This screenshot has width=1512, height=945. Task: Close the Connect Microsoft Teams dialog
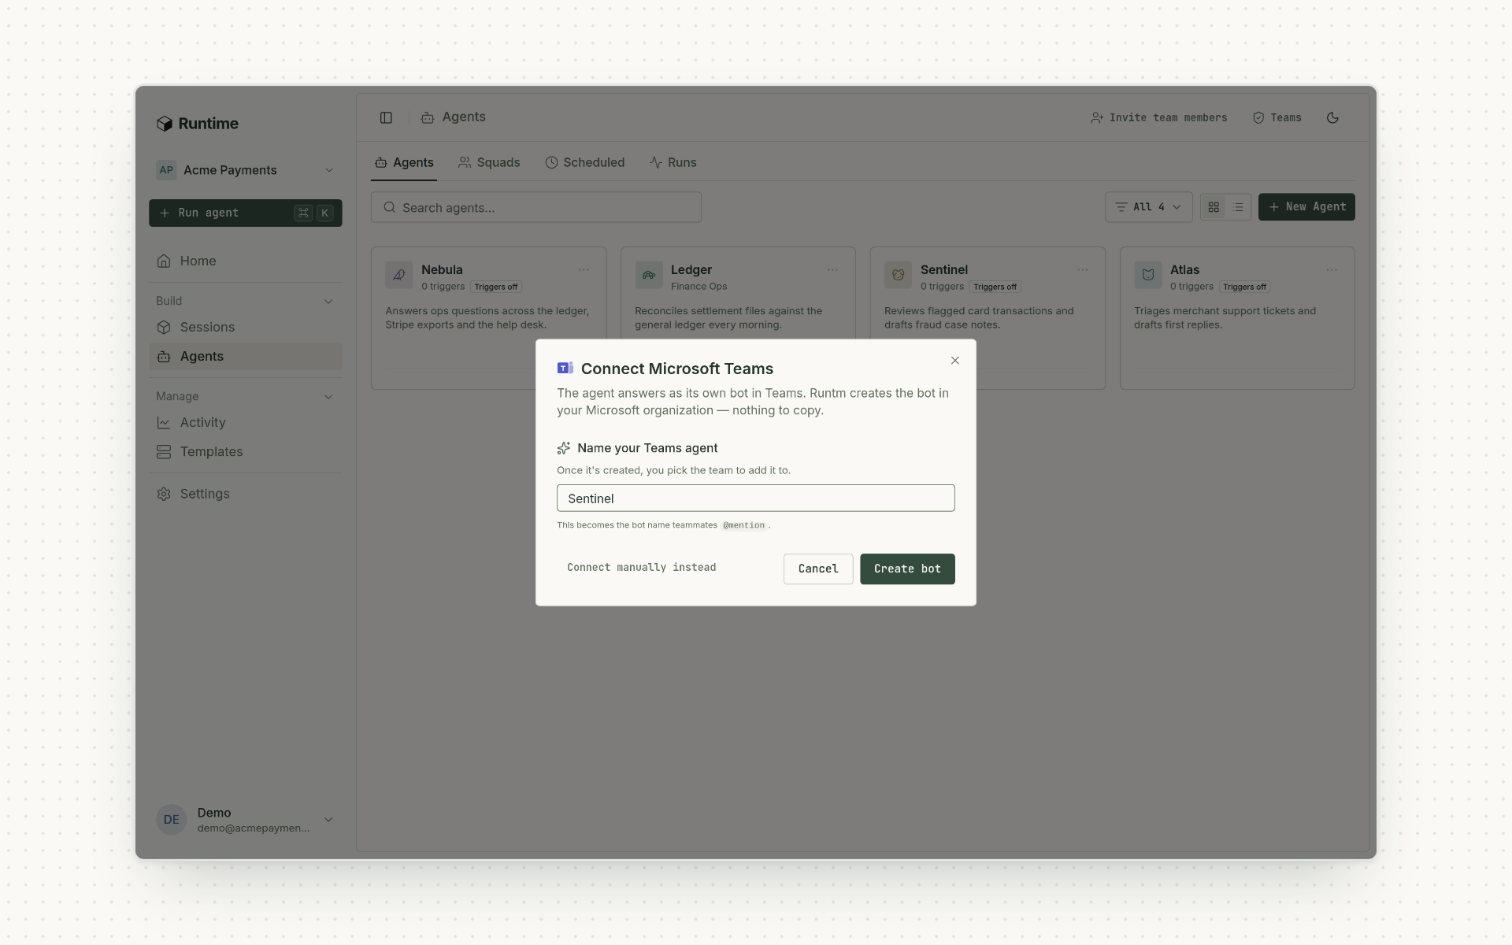tap(955, 361)
